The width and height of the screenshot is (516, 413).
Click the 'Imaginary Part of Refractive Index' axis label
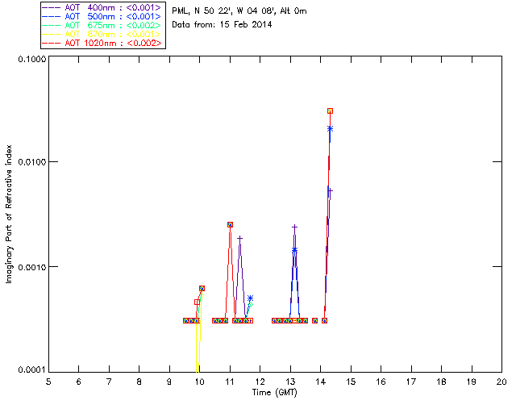[9, 214]
